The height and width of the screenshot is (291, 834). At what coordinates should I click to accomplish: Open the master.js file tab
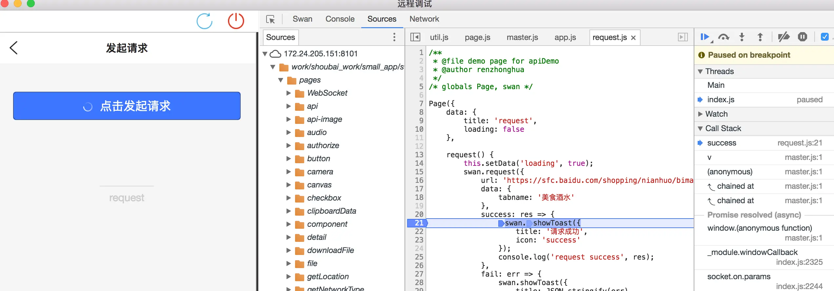click(x=522, y=37)
